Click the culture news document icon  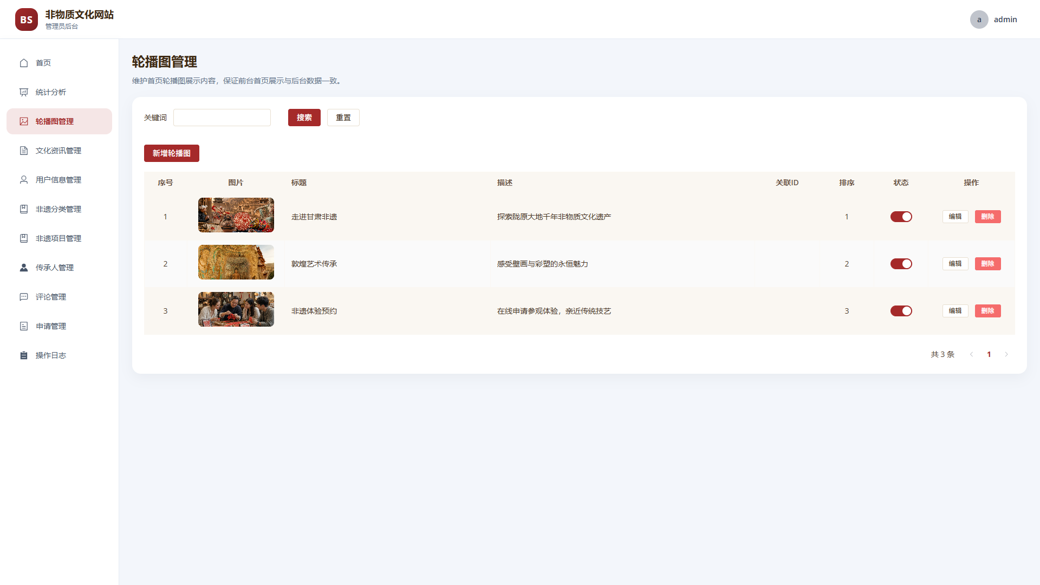tap(24, 151)
